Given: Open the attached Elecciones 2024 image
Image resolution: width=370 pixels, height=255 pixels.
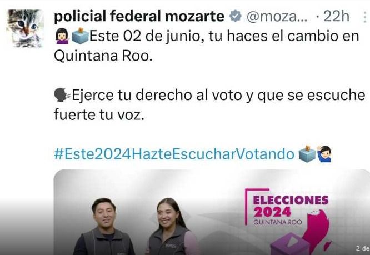Looking at the screenshot, I should [212, 212].
